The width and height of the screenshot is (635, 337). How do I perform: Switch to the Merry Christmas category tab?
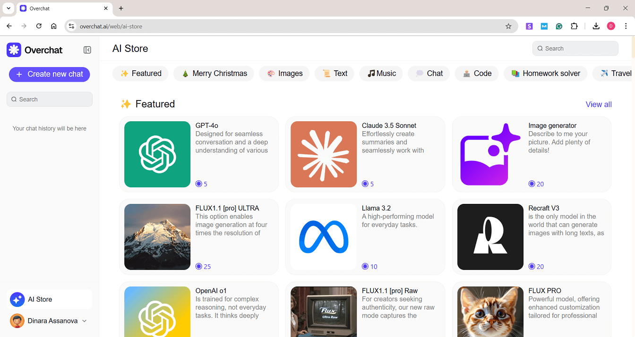214,73
